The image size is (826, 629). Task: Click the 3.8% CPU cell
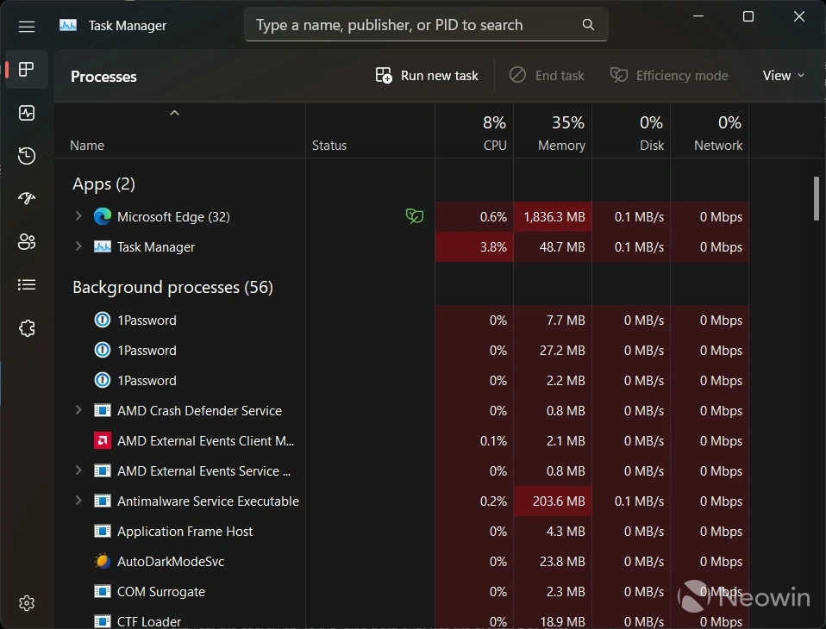(474, 247)
